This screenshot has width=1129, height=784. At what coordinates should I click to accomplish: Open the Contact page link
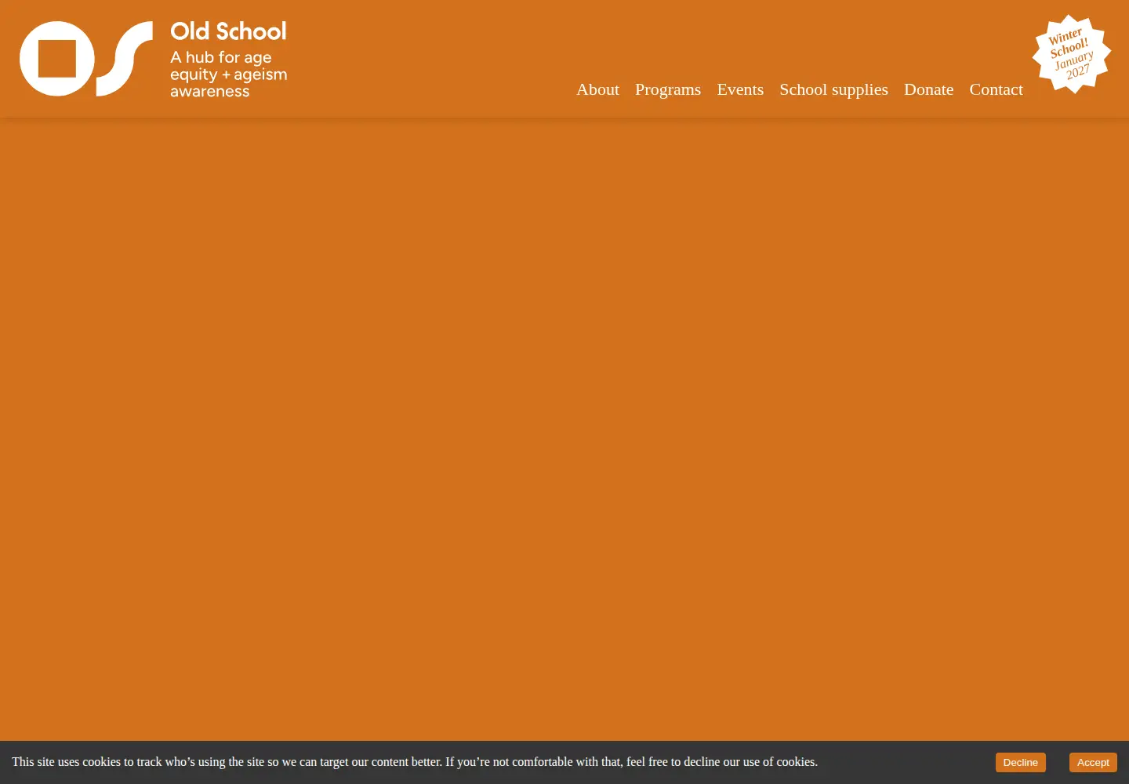coord(996,89)
